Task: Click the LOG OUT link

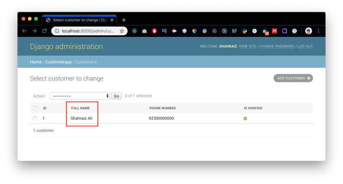Action: (x=305, y=46)
